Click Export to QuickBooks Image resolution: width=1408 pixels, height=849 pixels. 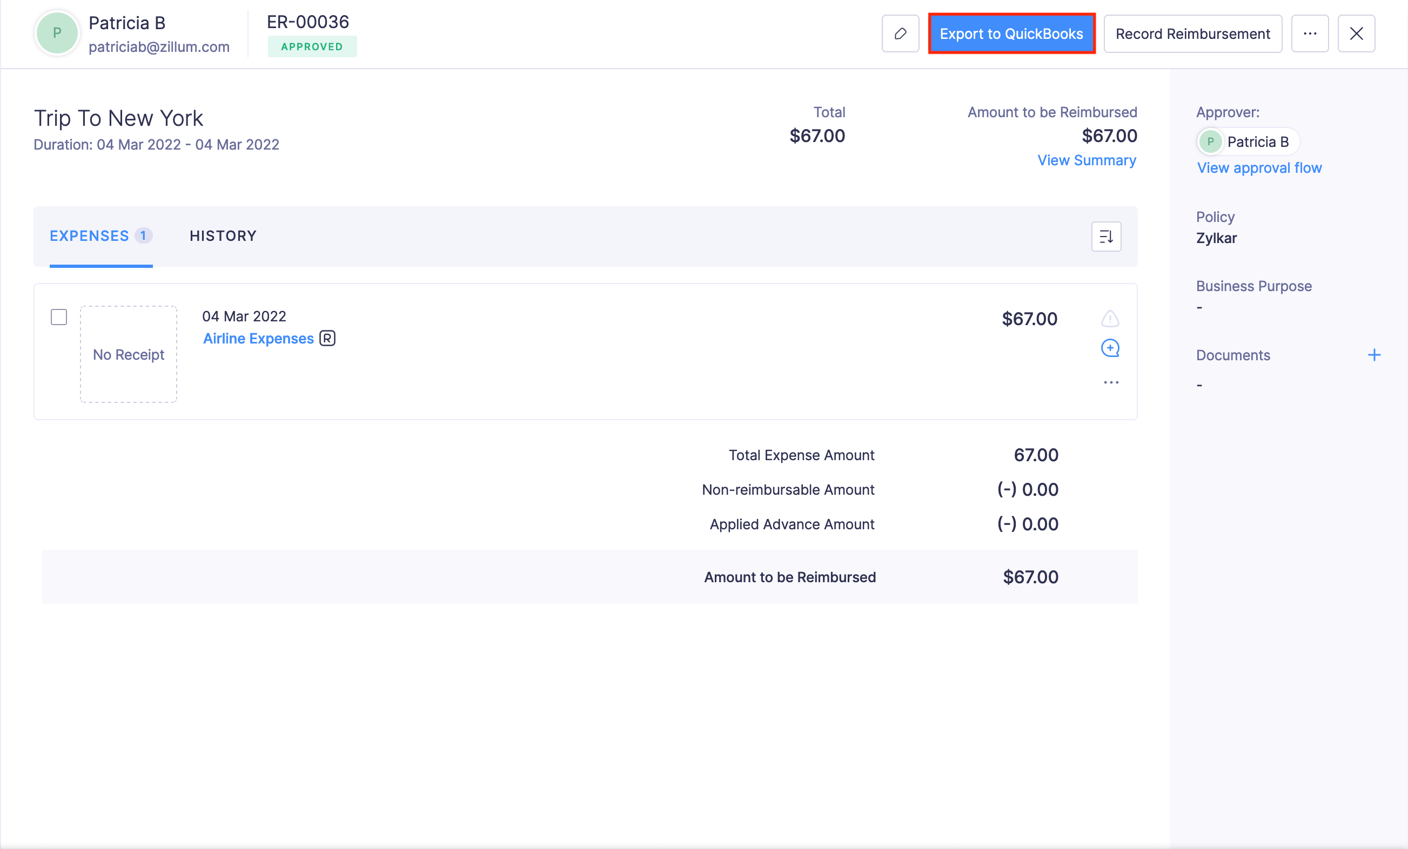(x=1011, y=33)
